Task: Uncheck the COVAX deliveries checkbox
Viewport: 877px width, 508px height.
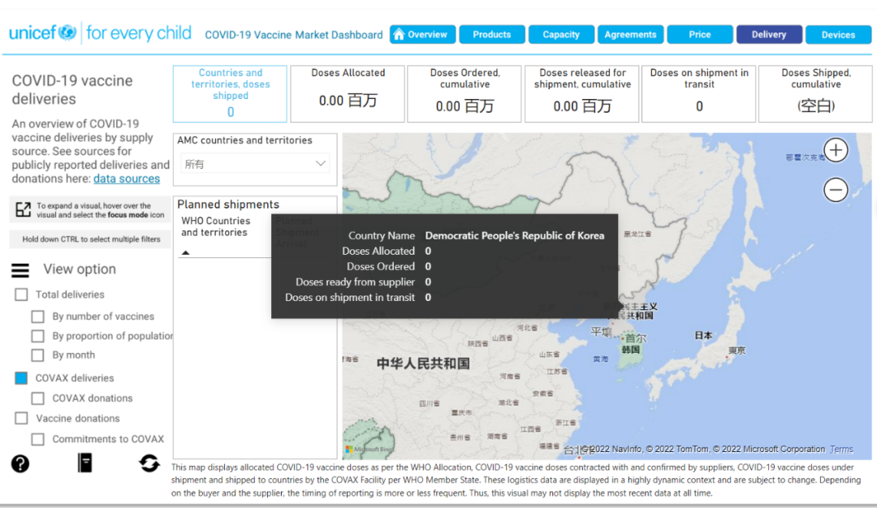Action: (21, 378)
